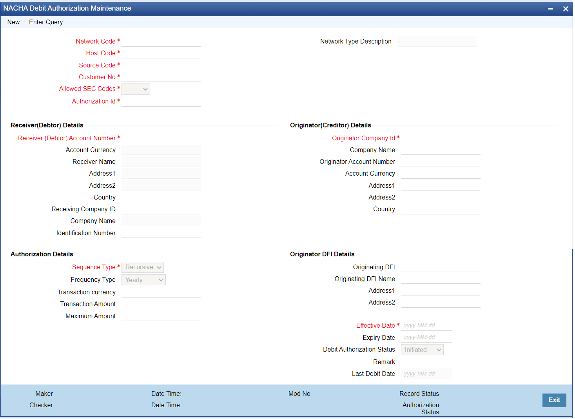
Task: Select the Host Code field
Action: click(161, 53)
